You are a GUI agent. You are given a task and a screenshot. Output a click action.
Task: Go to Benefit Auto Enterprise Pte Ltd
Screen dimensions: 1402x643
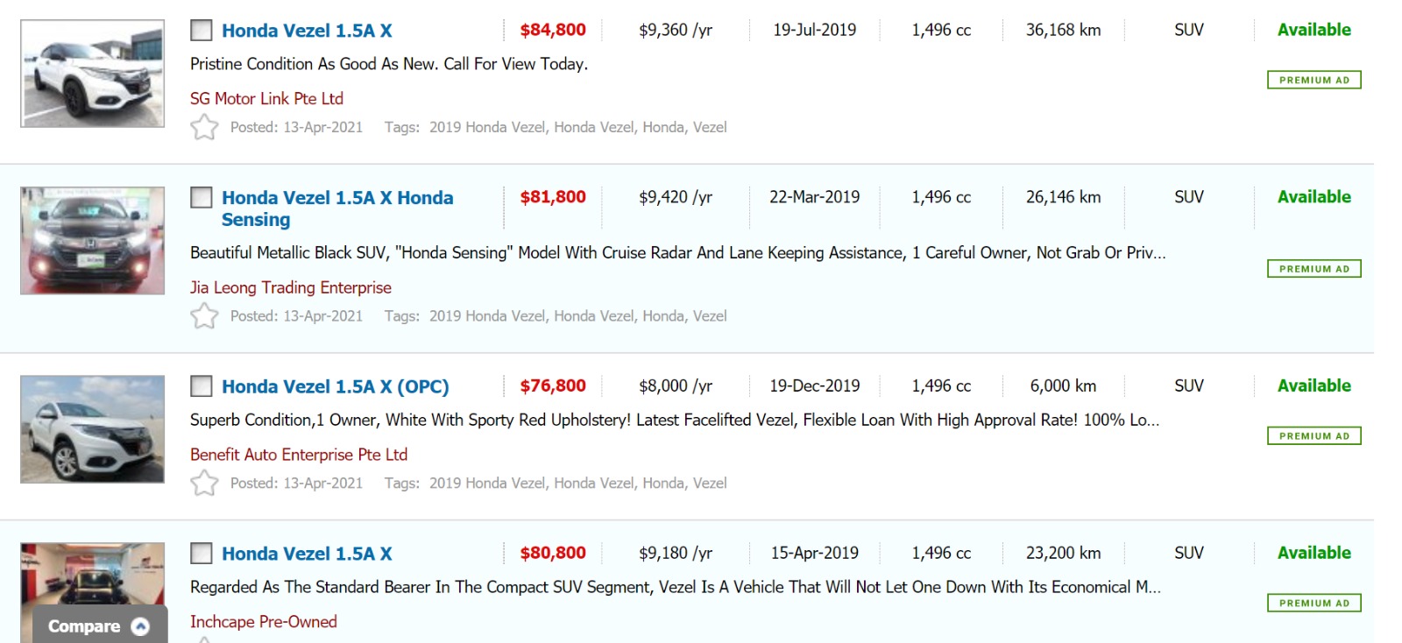click(298, 455)
